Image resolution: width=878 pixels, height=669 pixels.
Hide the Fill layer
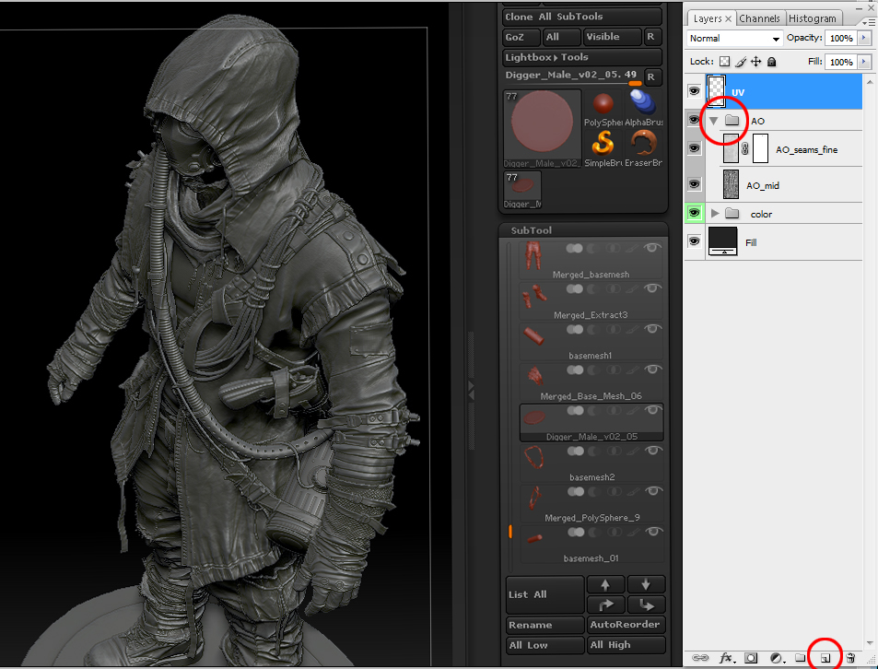point(695,241)
